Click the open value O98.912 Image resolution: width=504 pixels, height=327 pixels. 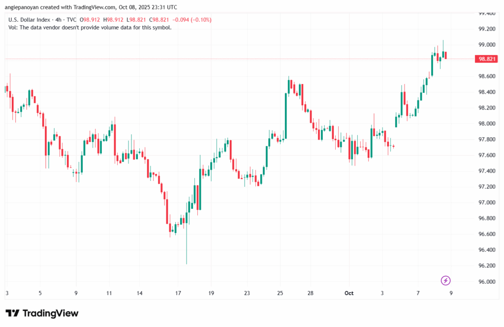click(88, 20)
